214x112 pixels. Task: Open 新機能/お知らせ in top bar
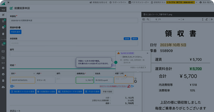[x=98, y=2]
